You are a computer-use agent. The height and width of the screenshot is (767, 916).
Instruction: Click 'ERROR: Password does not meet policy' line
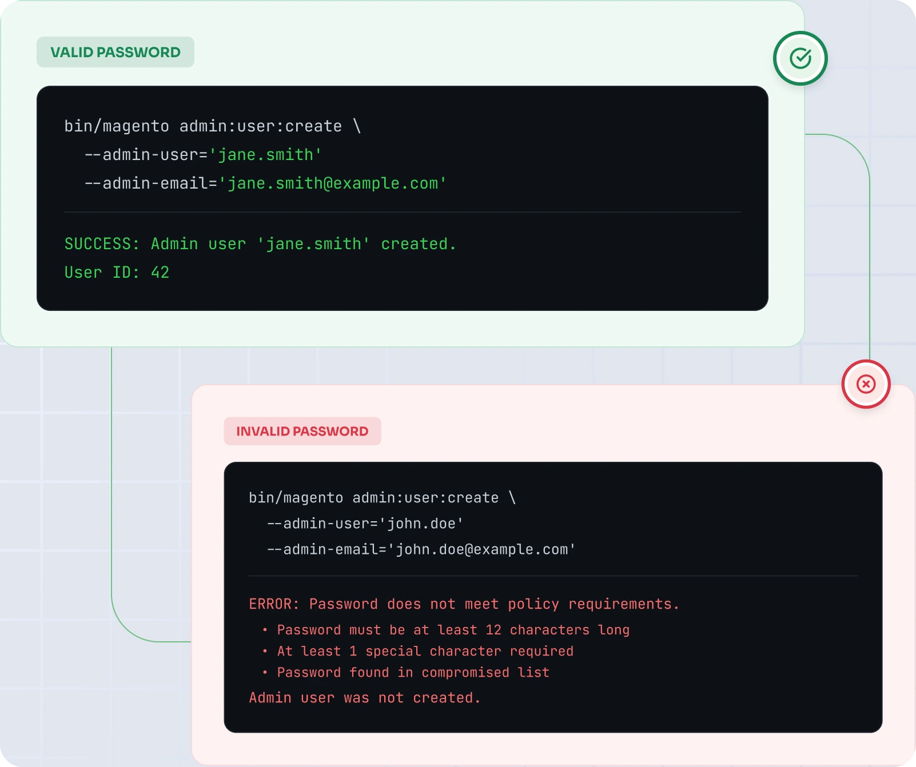tap(464, 604)
